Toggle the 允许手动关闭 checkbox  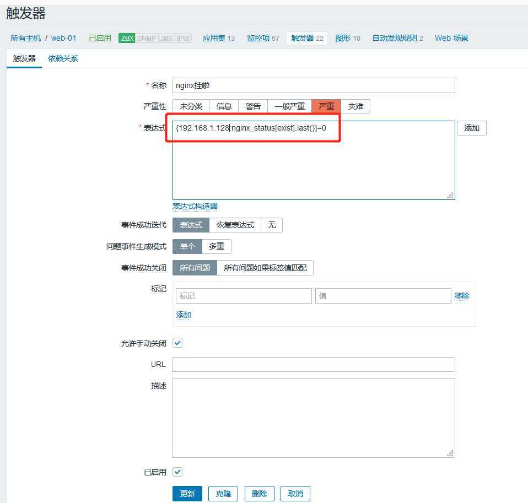[177, 343]
